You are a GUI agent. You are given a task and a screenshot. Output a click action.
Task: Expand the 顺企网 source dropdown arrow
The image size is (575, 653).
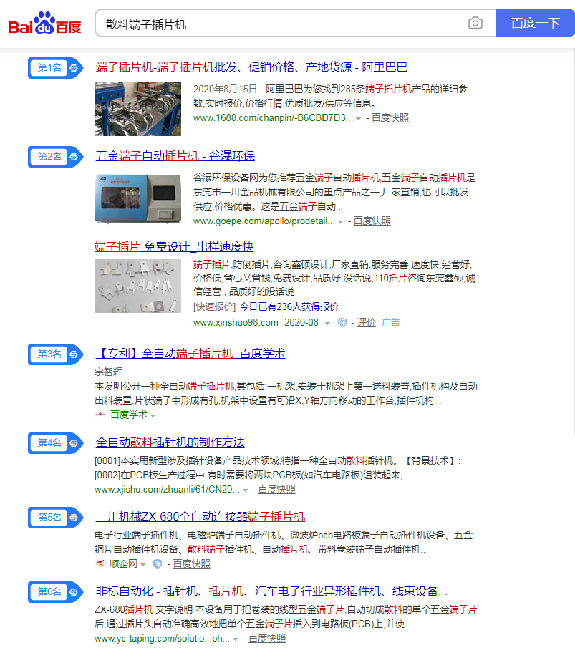(x=142, y=565)
